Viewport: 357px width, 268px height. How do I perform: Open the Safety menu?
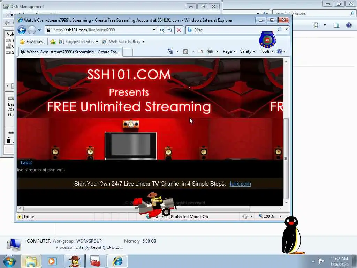[x=248, y=51]
